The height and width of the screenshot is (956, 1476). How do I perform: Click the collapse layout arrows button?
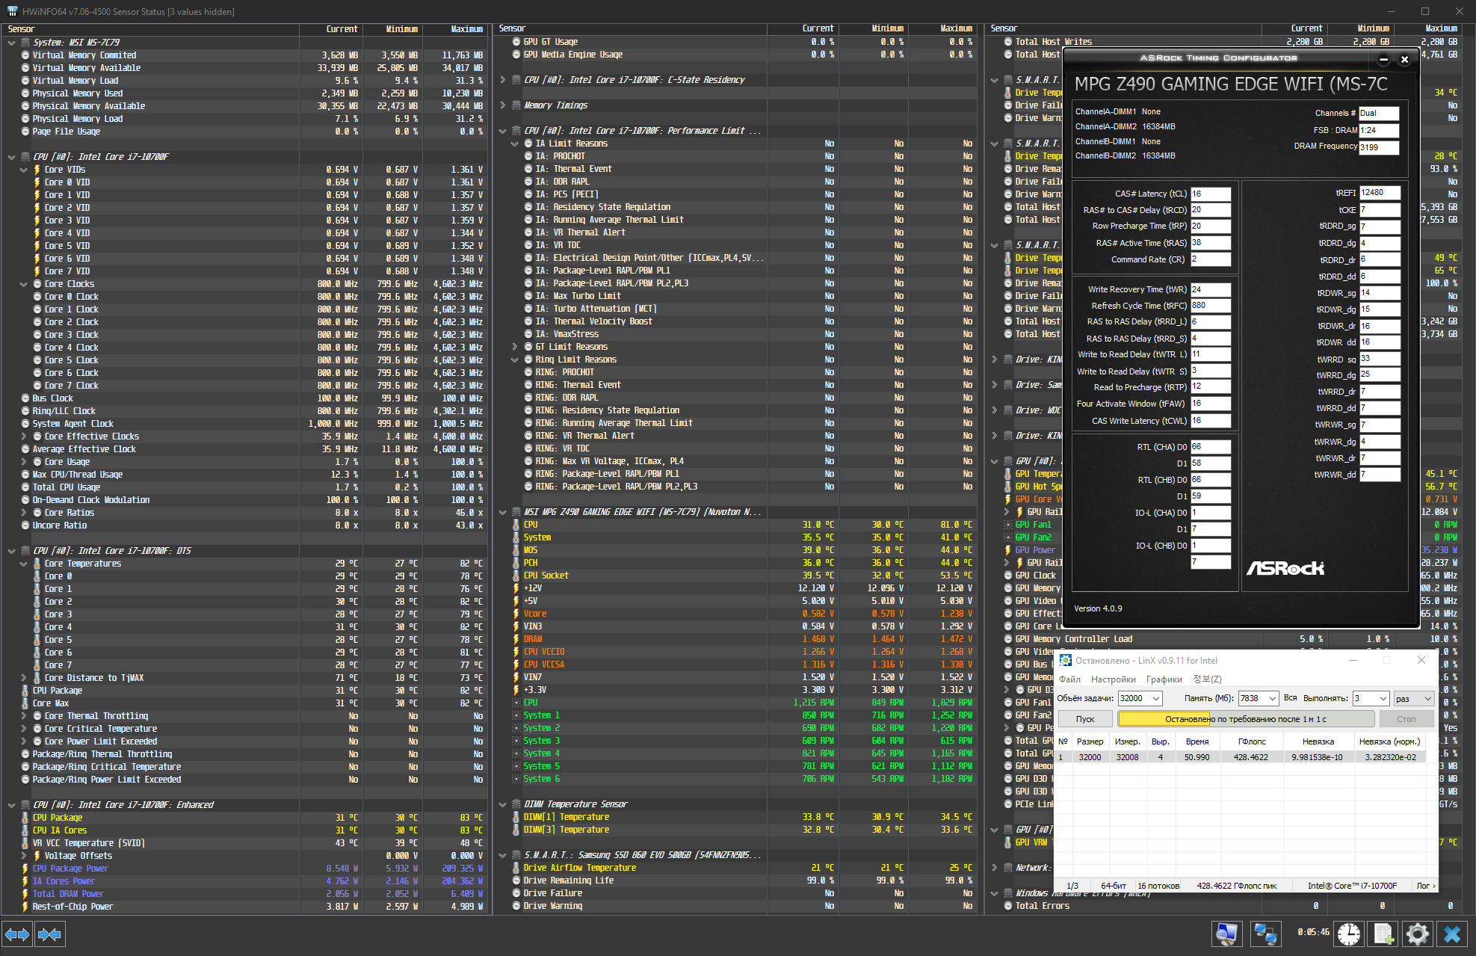click(x=49, y=934)
